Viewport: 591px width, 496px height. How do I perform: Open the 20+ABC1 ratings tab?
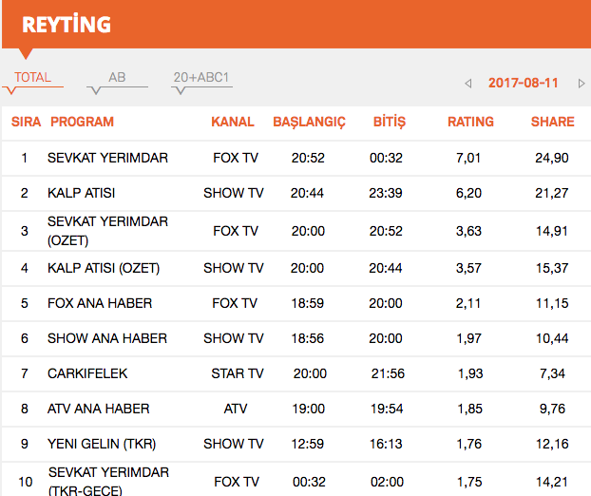tap(201, 78)
